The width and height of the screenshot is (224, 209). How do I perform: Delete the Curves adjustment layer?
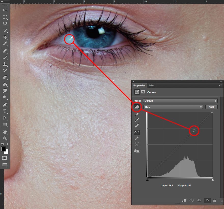214,200
